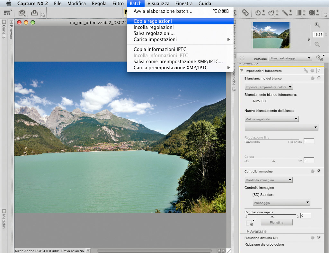Open the Finestra menu
The height and width of the screenshot is (253, 329).
tap(184, 3)
